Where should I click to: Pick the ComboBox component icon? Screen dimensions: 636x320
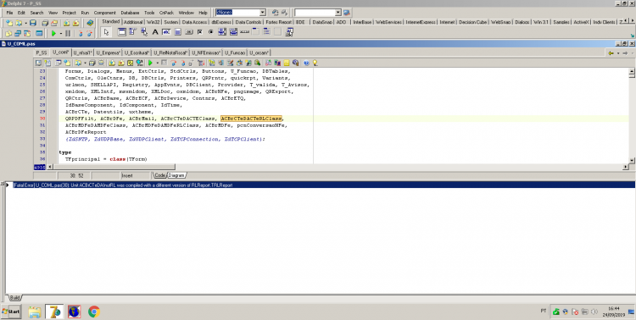tap(233, 32)
